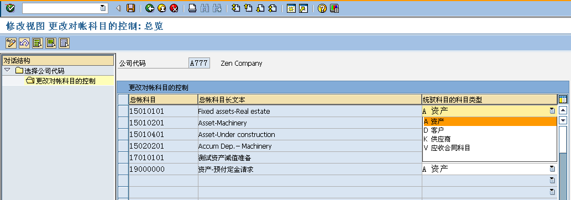Open dropdown for account 15010101 type
This screenshot has height=200, width=571.
coord(552,110)
